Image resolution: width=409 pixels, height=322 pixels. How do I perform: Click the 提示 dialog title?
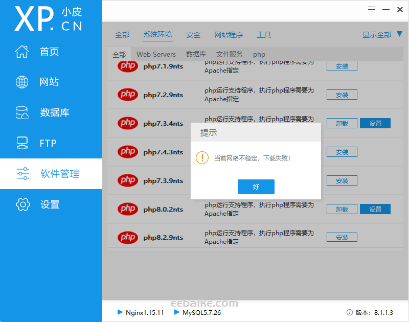(209, 133)
